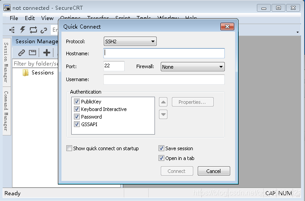Image resolution: width=305 pixels, height=201 pixels.
Task: Click the Ready status bar text
Action: pos(12,193)
